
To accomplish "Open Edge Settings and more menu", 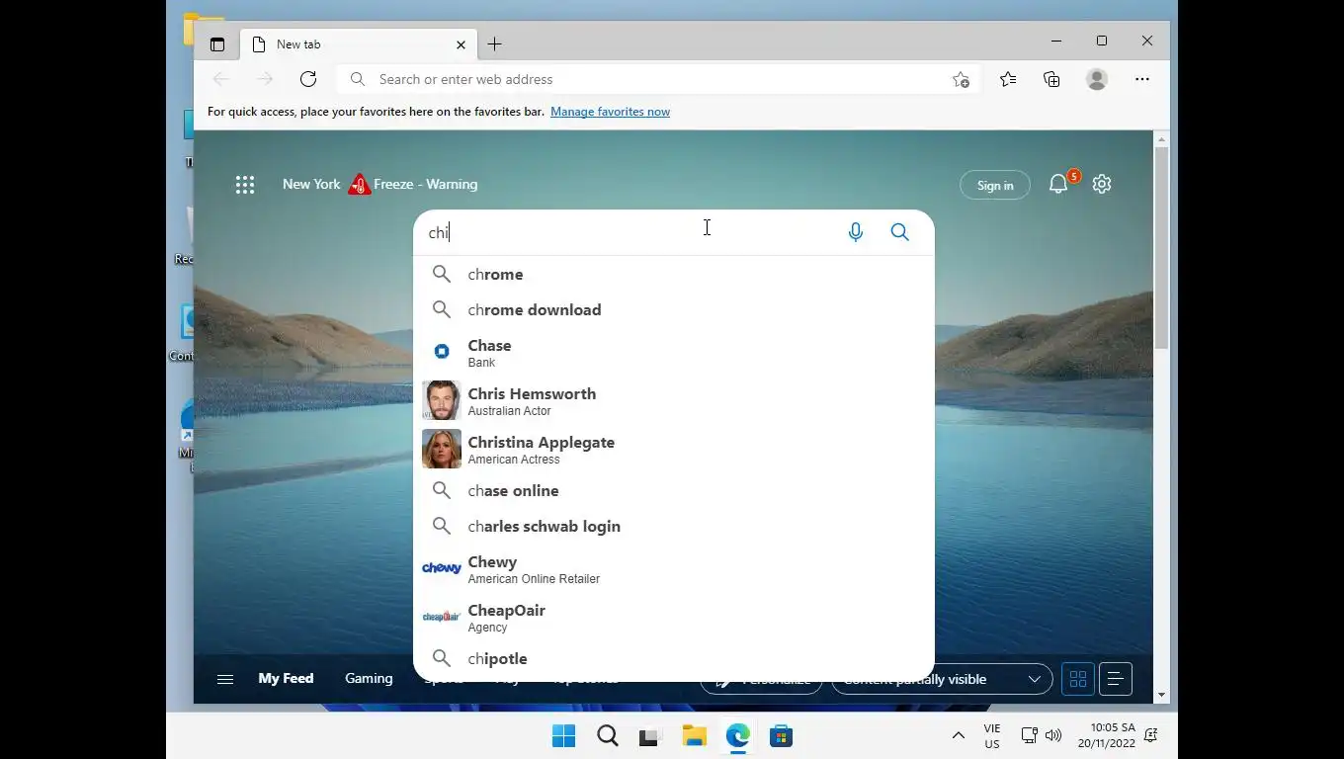I will pos(1142,79).
